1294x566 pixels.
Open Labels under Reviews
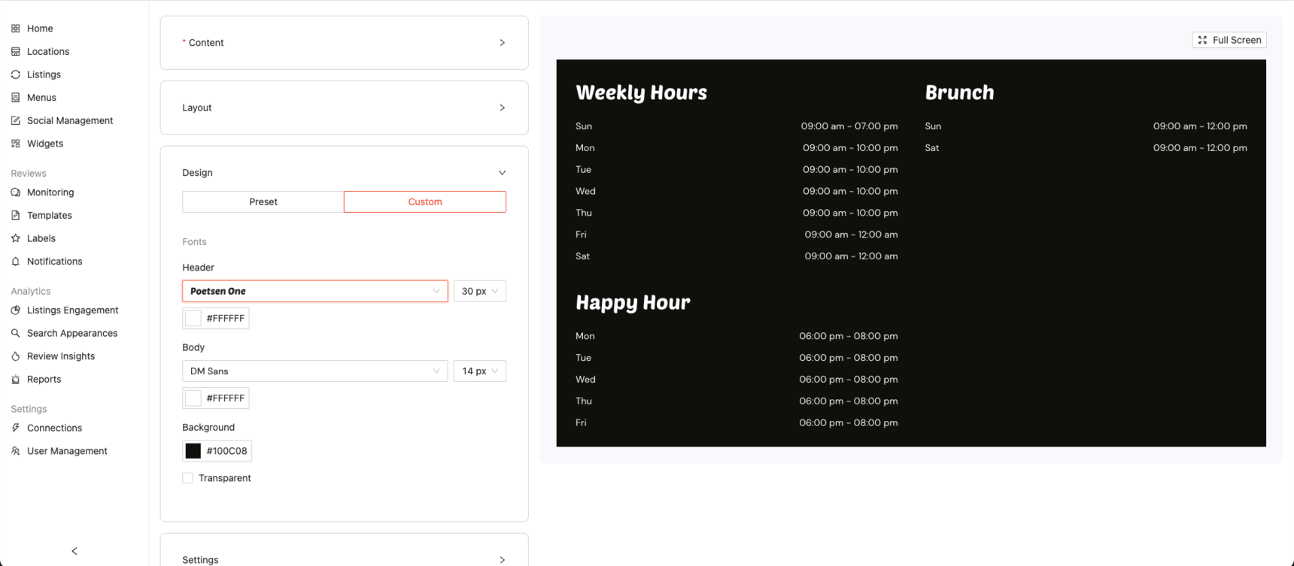click(41, 238)
